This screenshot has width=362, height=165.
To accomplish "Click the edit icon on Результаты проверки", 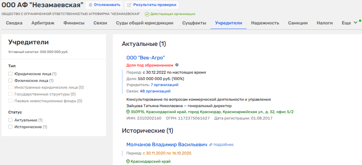I will coord(129,5).
